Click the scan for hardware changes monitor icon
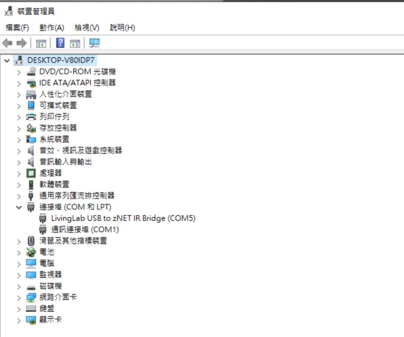 pos(95,43)
